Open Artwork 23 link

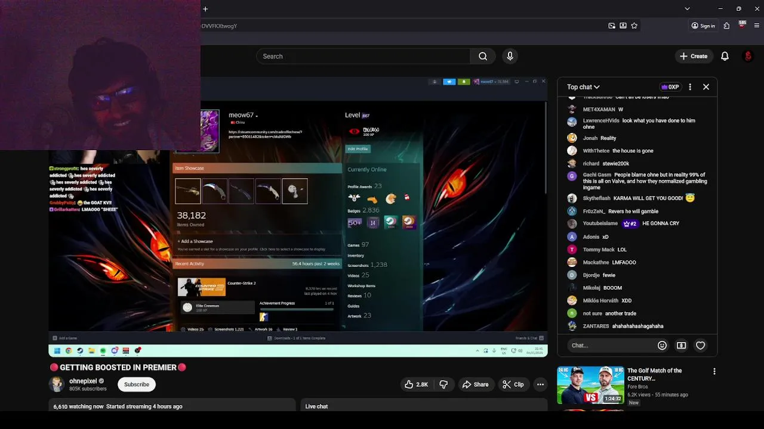tap(359, 316)
